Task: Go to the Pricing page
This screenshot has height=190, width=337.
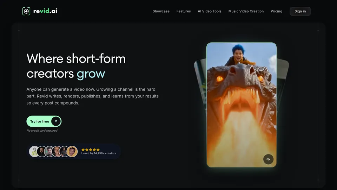Action: [x=276, y=11]
